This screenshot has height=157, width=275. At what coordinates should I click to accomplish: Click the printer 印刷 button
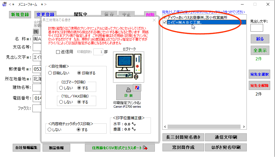pos(128,92)
